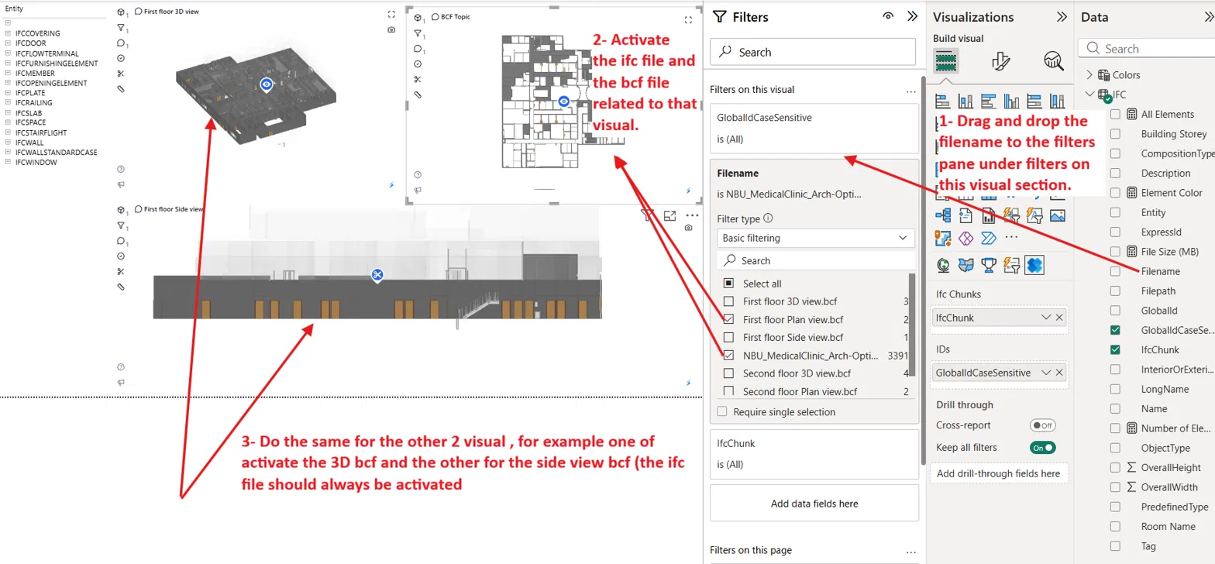Choose the blue IFC viewer custom visual
Screen dimensions: 1215x564
pos(1034,265)
